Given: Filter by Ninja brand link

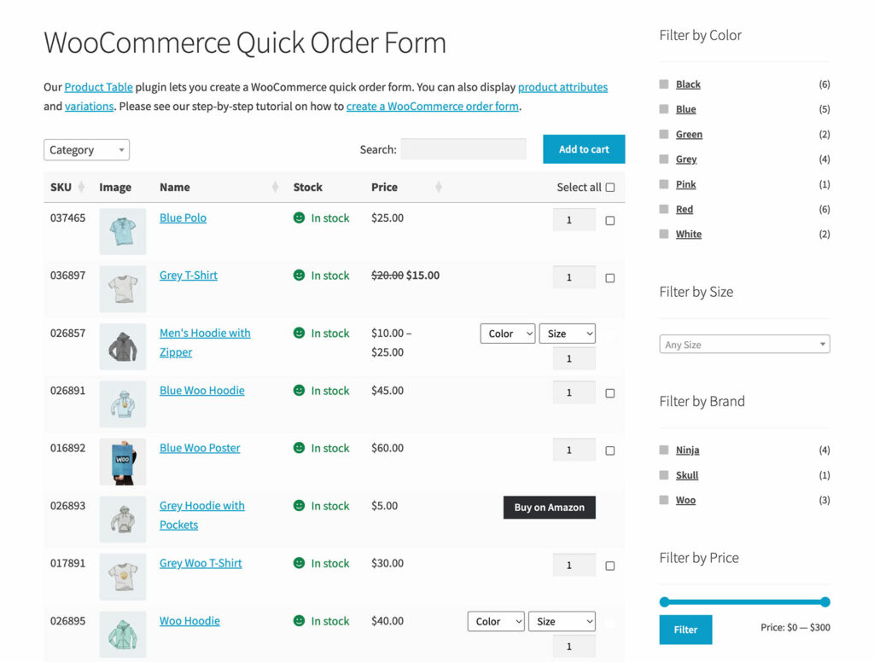Looking at the screenshot, I should click(688, 450).
